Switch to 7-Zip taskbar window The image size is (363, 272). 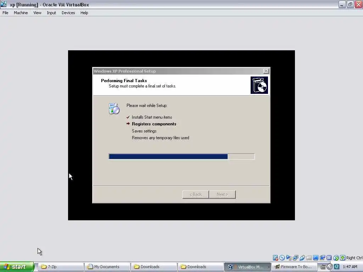click(x=60, y=267)
